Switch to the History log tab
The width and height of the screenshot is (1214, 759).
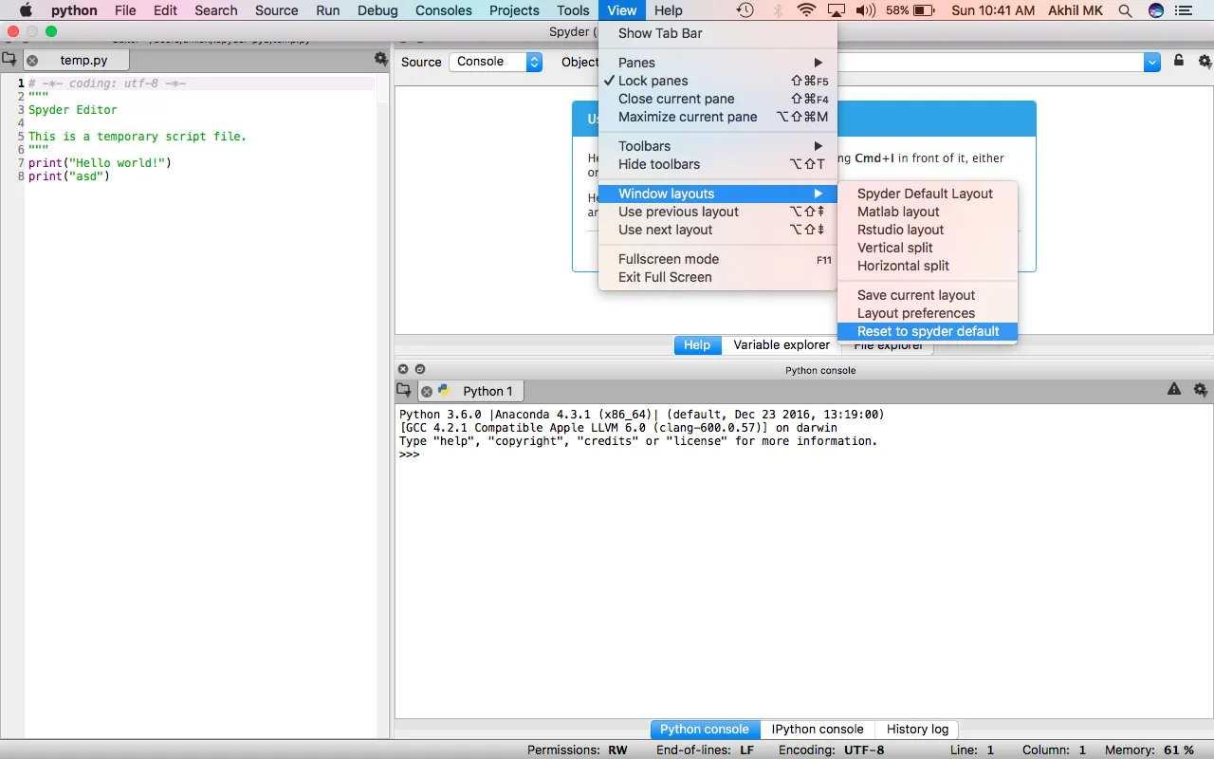pos(917,730)
